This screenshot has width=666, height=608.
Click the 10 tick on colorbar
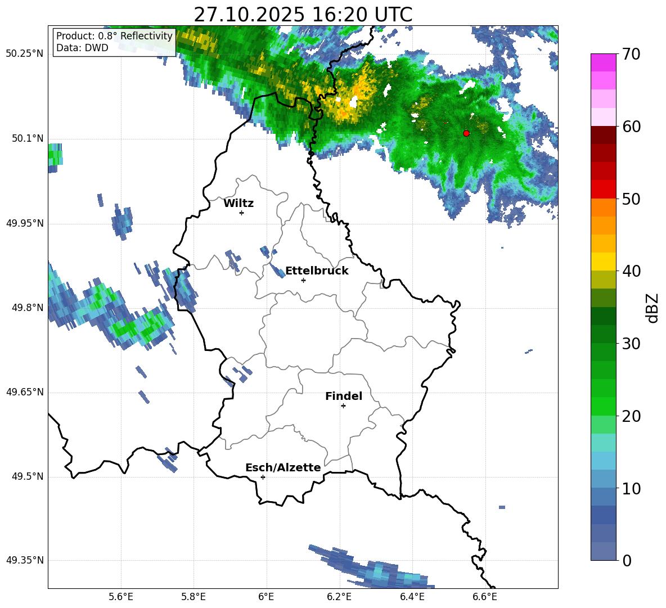pos(631,488)
